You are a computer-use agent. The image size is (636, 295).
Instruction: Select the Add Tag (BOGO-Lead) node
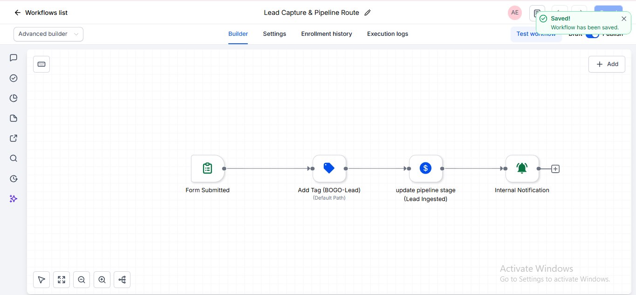click(329, 168)
